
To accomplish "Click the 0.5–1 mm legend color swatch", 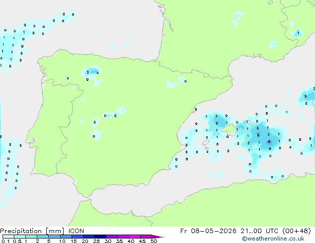I will (20, 237).
